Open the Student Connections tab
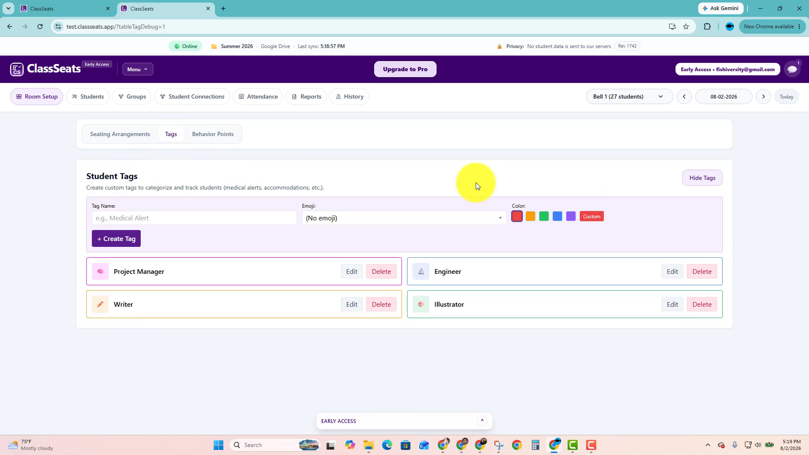 192,96
